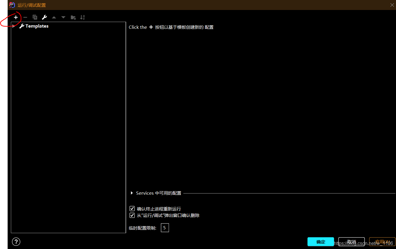Click the plus icon in the hint text
This screenshot has height=249, width=396.
tap(151, 27)
